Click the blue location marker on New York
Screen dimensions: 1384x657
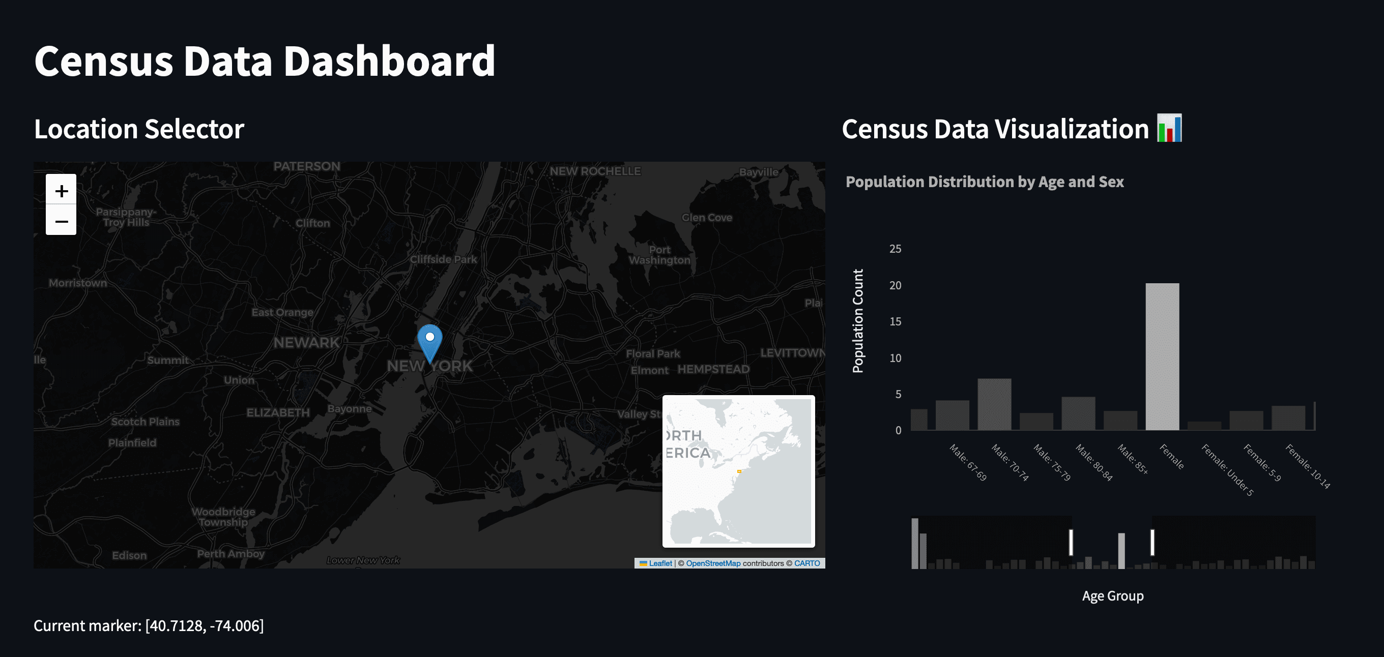click(430, 342)
